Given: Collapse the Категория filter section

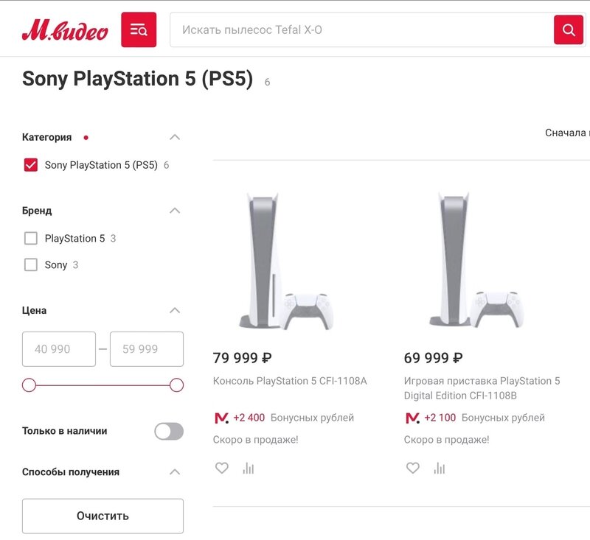Looking at the screenshot, I should click(x=175, y=137).
